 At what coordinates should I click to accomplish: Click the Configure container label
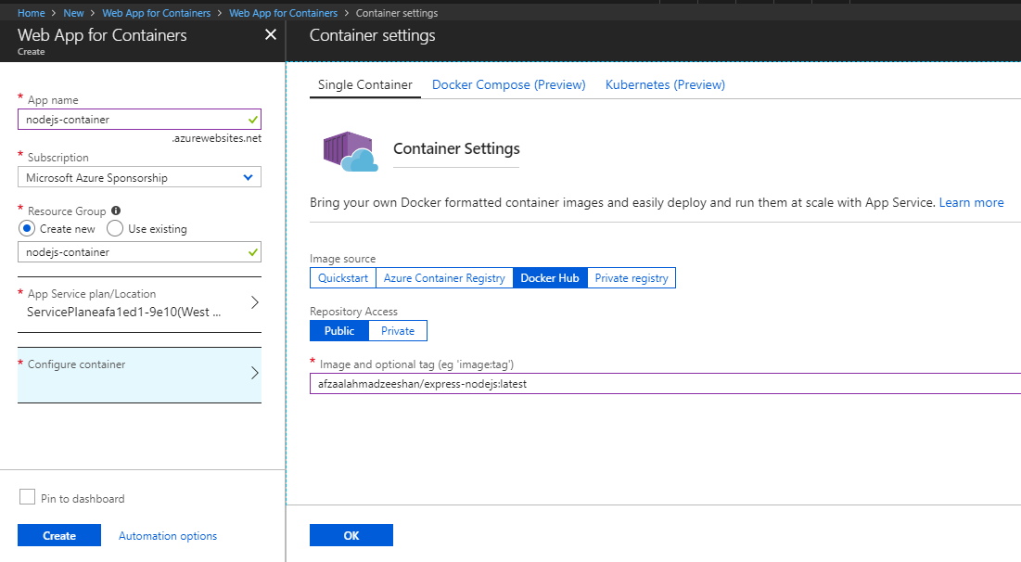click(x=76, y=364)
